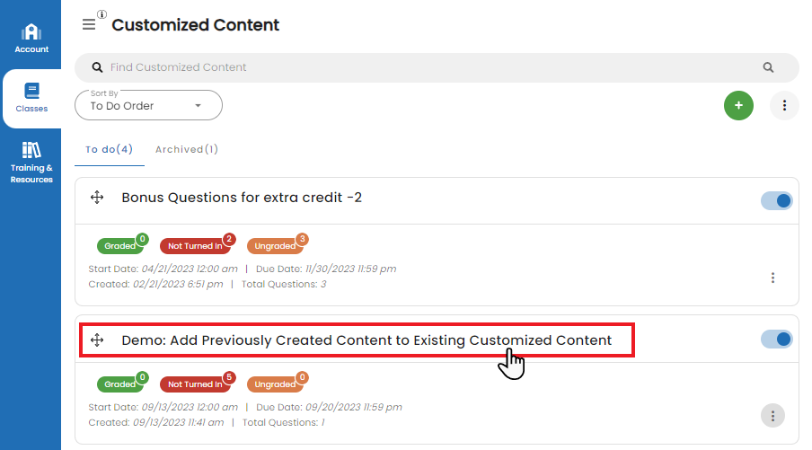Click the move handle for Bonus Questions item
Screen dimensions: 812x450
pos(97,198)
